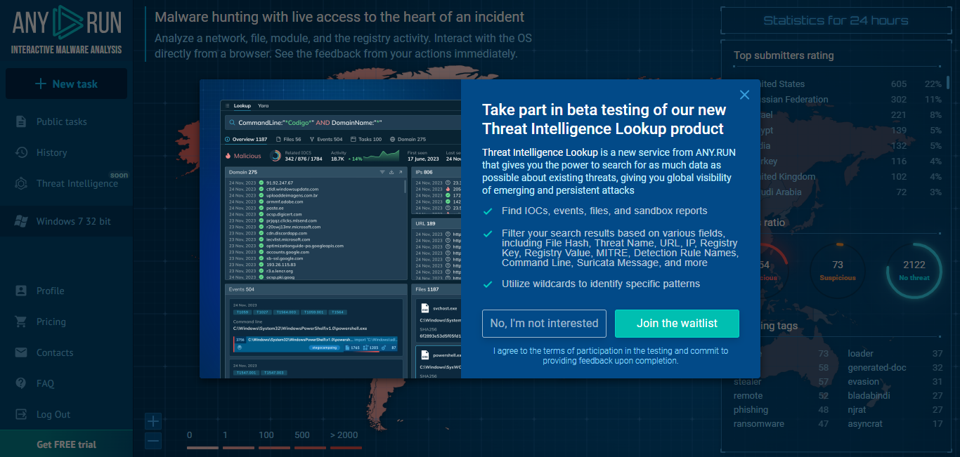
Task: Close the Threat Intelligence Lookup popup
Action: coord(744,95)
